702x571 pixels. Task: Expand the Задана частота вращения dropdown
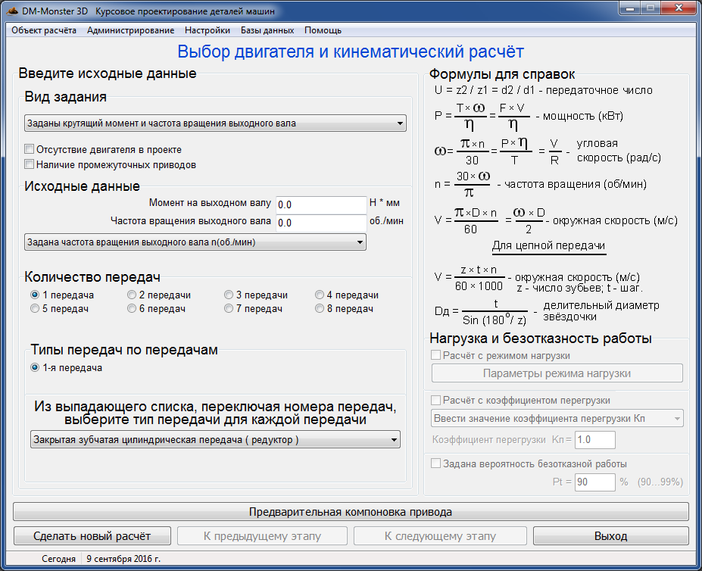tap(195, 242)
